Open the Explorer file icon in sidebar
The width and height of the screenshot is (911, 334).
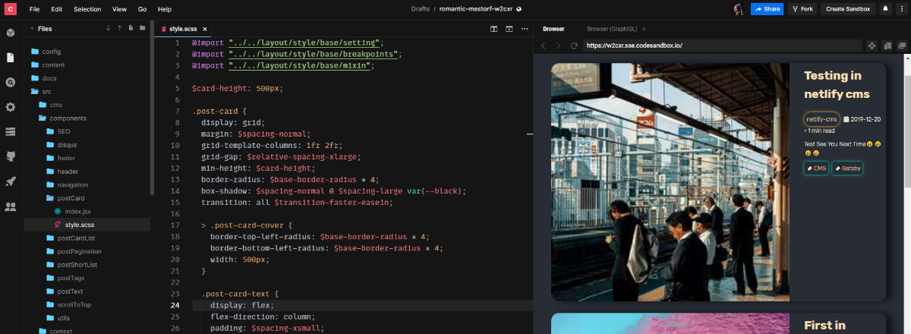[x=11, y=57]
